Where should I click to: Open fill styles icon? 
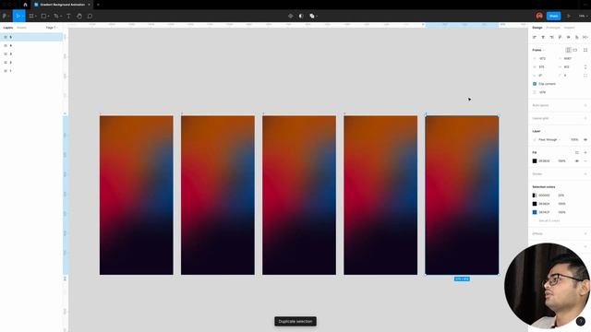pyautogui.click(x=576, y=152)
